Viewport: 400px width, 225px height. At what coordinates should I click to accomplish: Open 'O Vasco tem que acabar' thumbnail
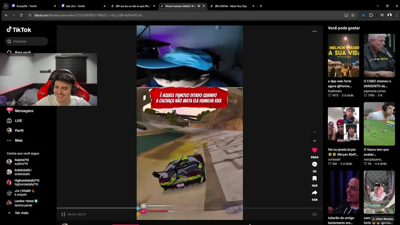pyautogui.click(x=379, y=123)
